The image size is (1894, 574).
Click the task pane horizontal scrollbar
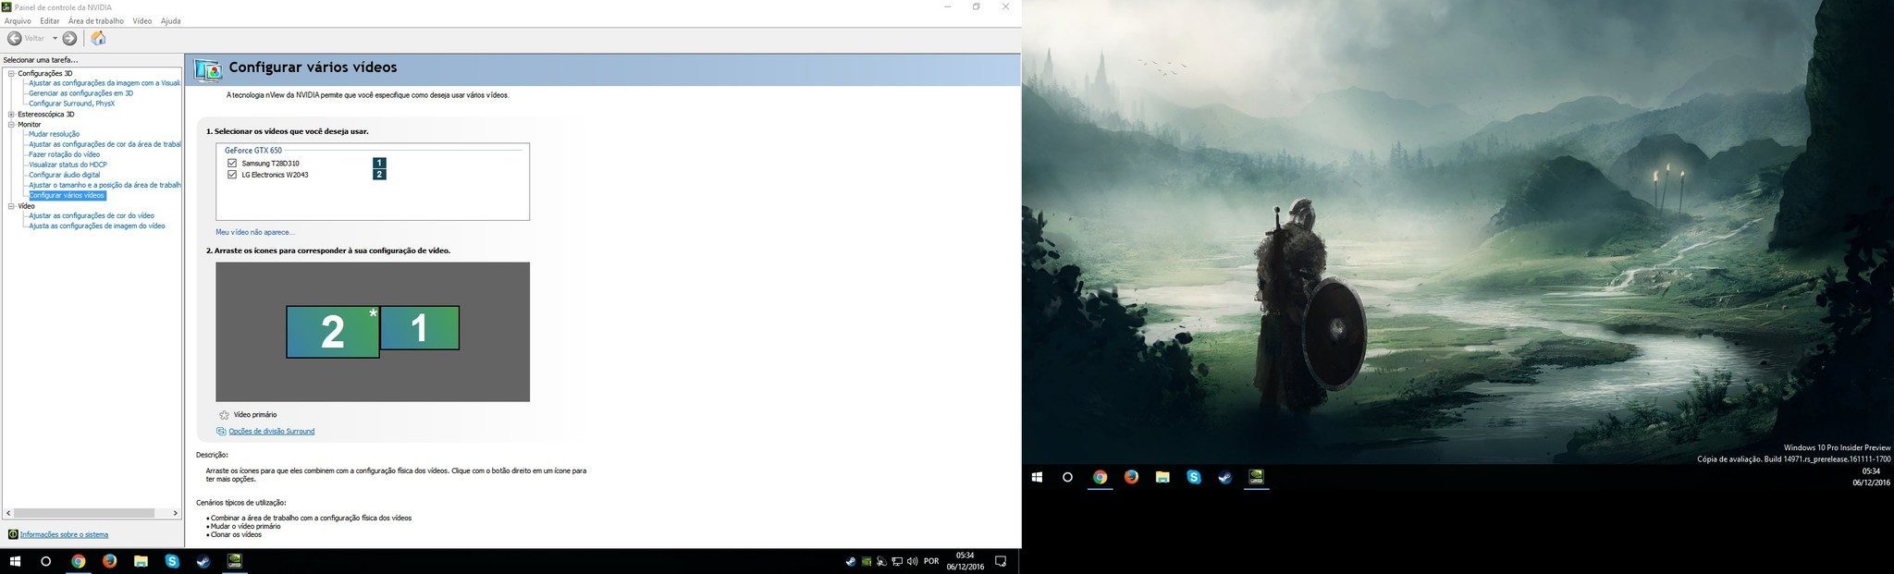tap(92, 513)
